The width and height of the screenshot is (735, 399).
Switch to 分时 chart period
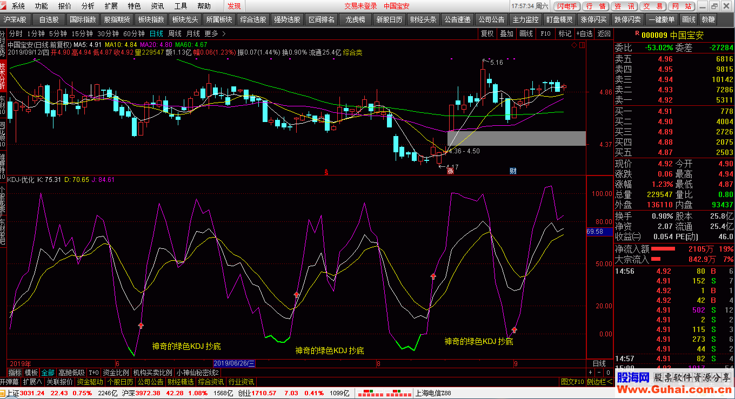coord(16,33)
